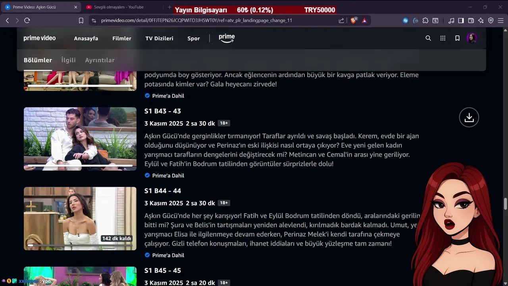Click the S1 B44 duration '2 sa 30 dk'
The height and width of the screenshot is (286, 508).
(x=200, y=203)
